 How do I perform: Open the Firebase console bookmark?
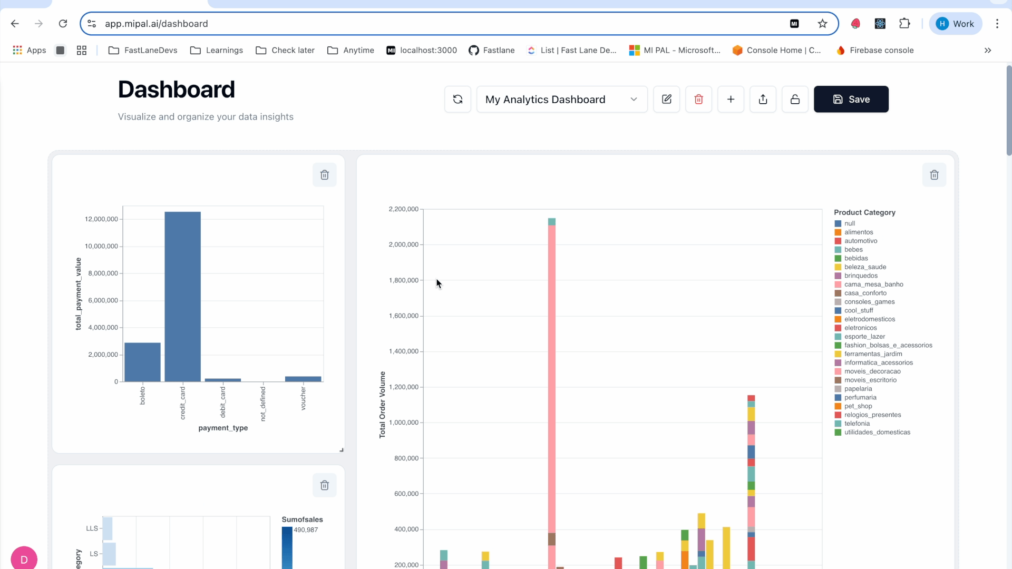pos(876,50)
